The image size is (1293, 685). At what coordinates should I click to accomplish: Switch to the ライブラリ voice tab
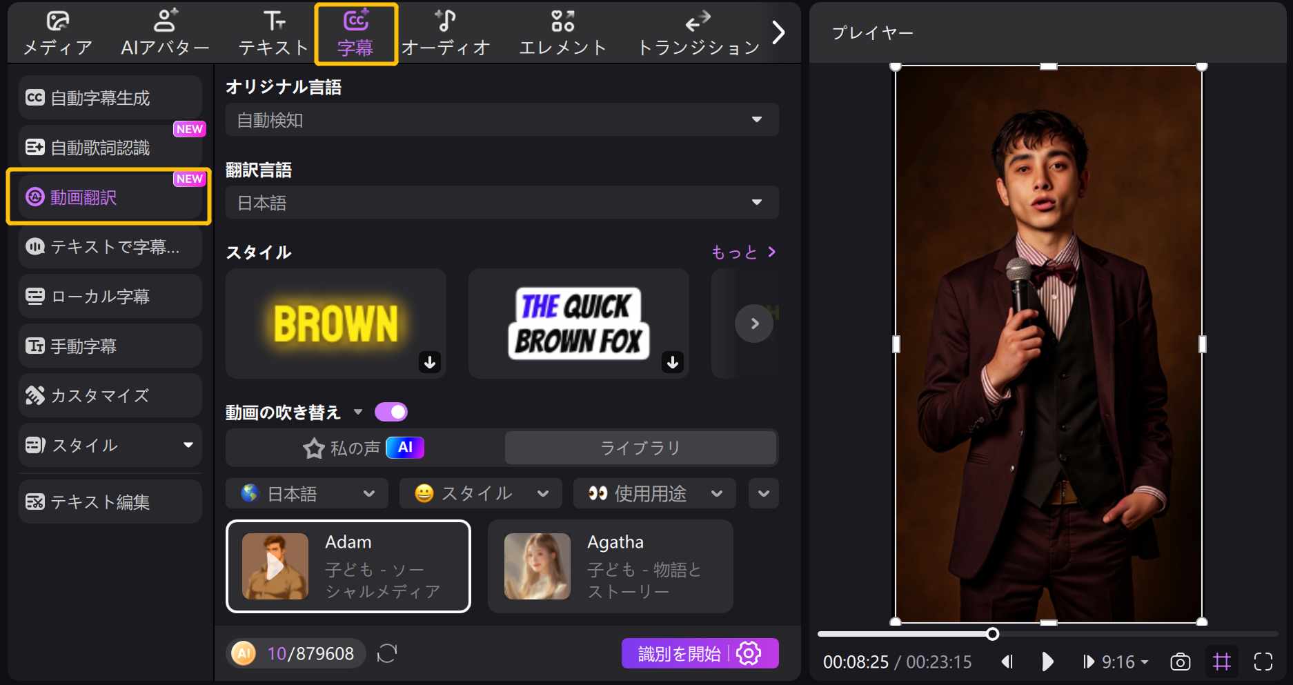point(640,448)
